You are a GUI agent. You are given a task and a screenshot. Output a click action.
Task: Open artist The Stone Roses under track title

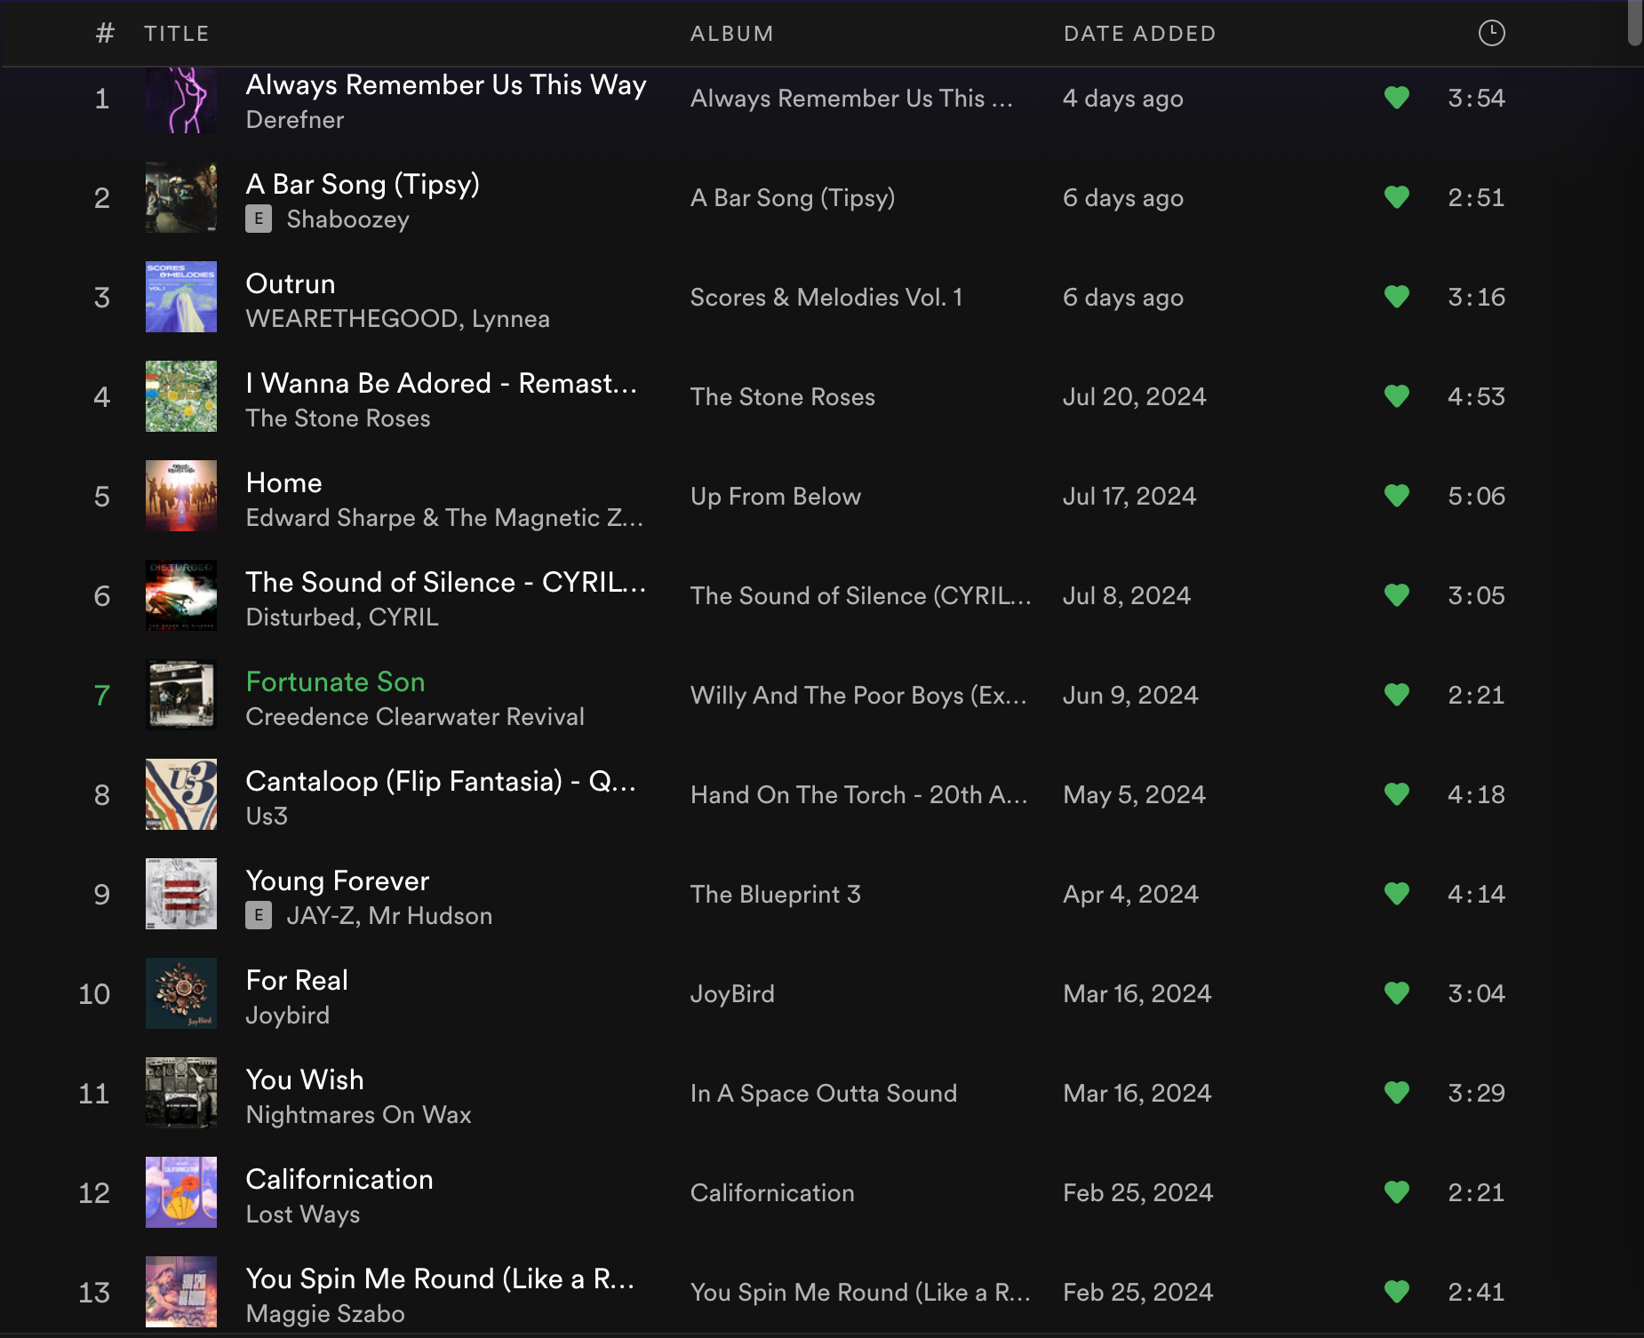(338, 418)
